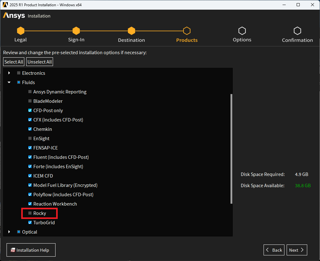Screen dimensions: 320x261
Task: Expand the Electronics tree category
Action: (x=9, y=73)
